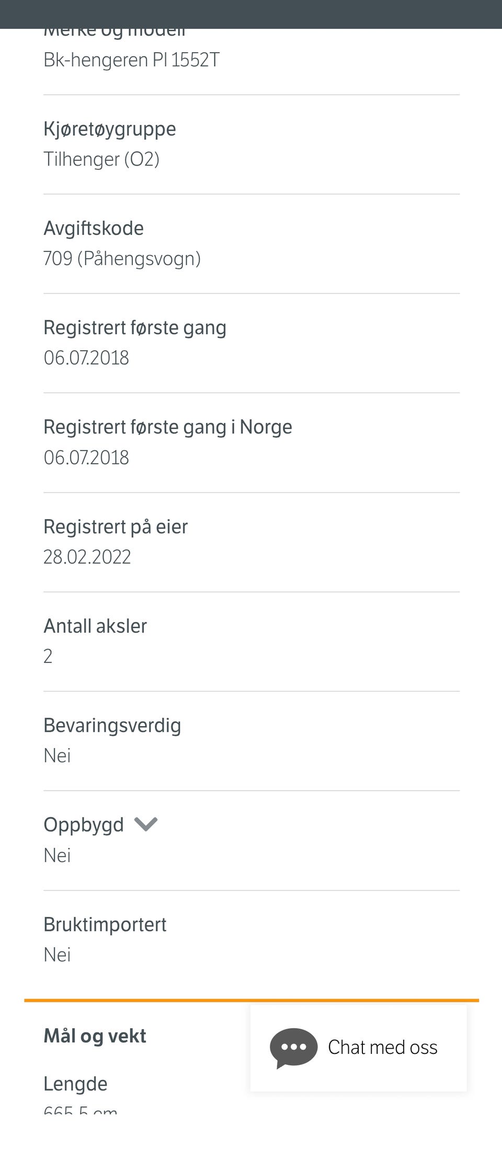The image size is (502, 1172).
Task: Select the "Mål og vekt" section heading
Action: coord(95,1036)
